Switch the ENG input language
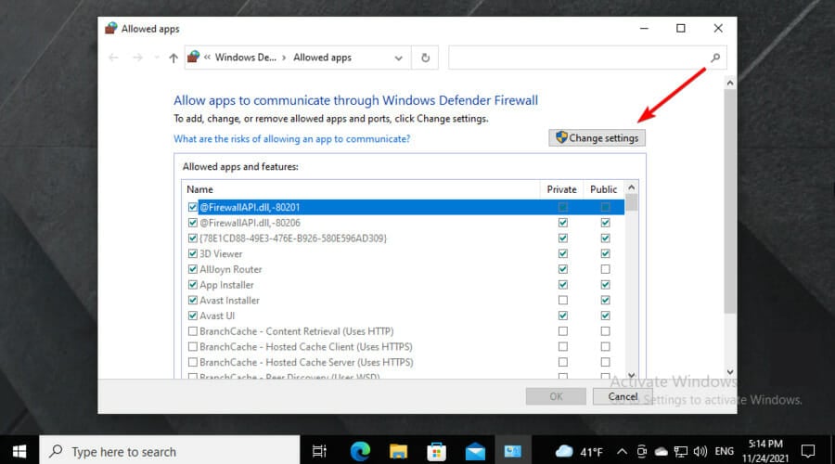This screenshot has width=835, height=464. click(724, 451)
